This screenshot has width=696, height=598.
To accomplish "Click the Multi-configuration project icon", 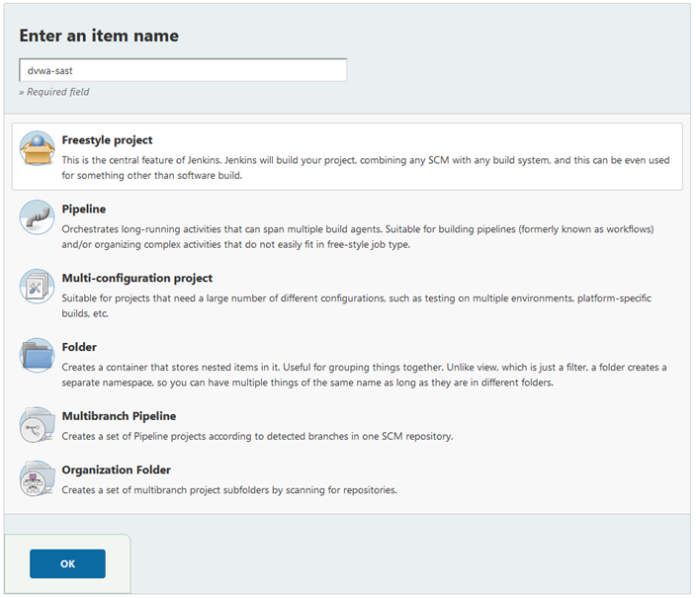I will coord(38,287).
